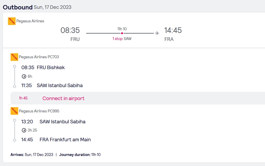
Task: Click the 1h 45 layover duration
Action: coord(23,98)
